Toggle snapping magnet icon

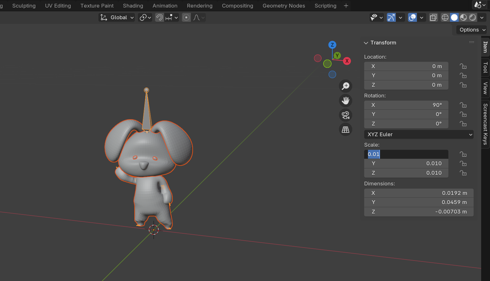click(x=160, y=18)
